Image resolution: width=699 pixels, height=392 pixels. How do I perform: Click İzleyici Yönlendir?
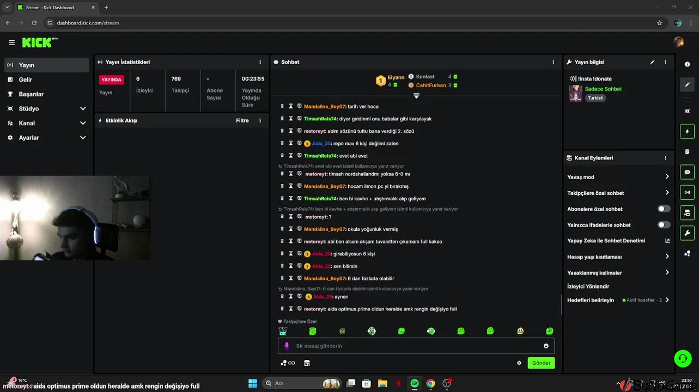[x=588, y=286]
